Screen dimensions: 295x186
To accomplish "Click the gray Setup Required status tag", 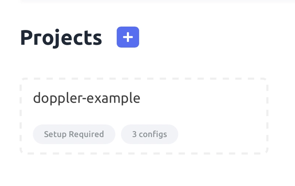I will 74,134.
